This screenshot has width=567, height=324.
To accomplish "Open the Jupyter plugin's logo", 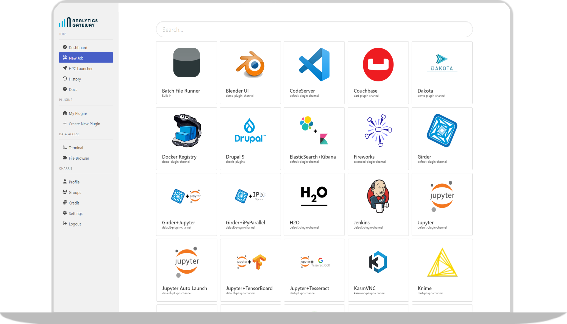I will [442, 196].
